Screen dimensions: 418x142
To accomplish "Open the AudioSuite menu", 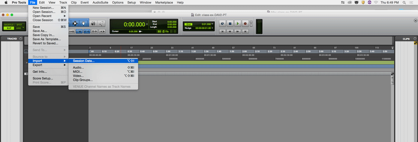I will coord(100,2).
